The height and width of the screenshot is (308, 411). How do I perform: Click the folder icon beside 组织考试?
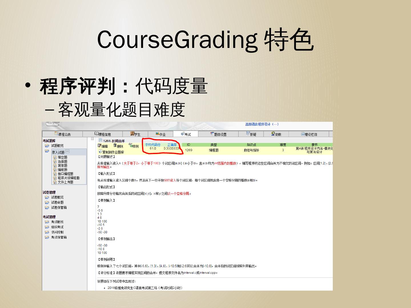[x=47, y=227]
